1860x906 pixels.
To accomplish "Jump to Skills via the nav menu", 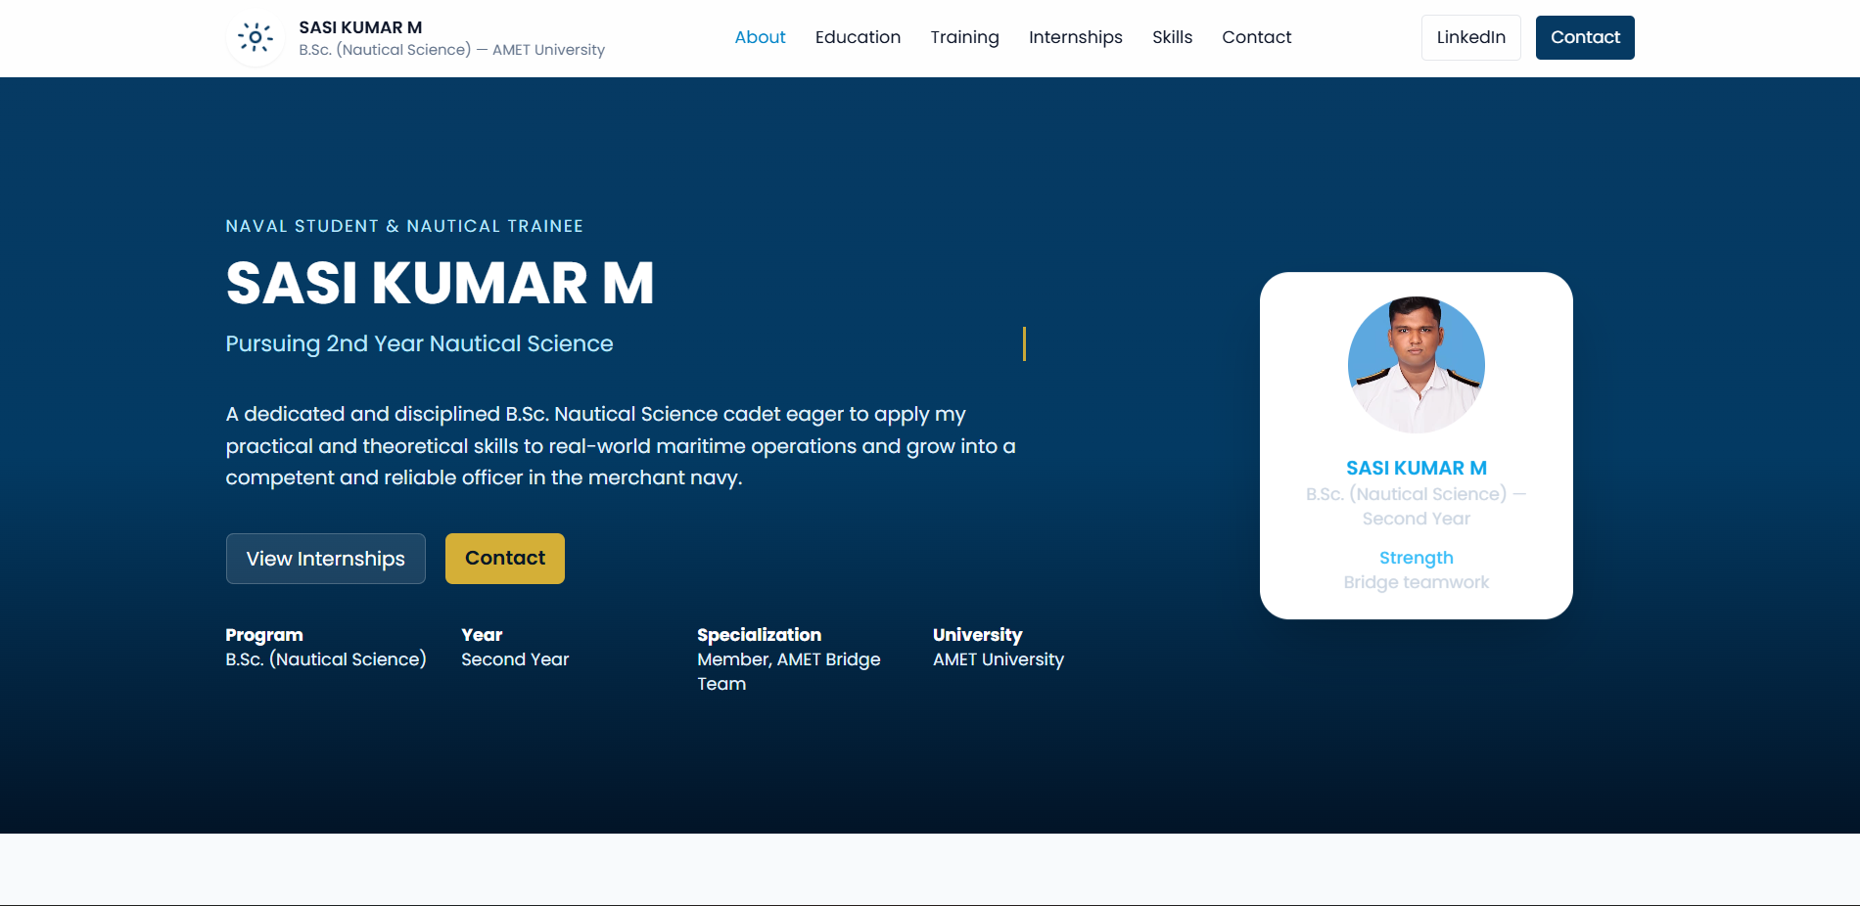I will 1172,37.
